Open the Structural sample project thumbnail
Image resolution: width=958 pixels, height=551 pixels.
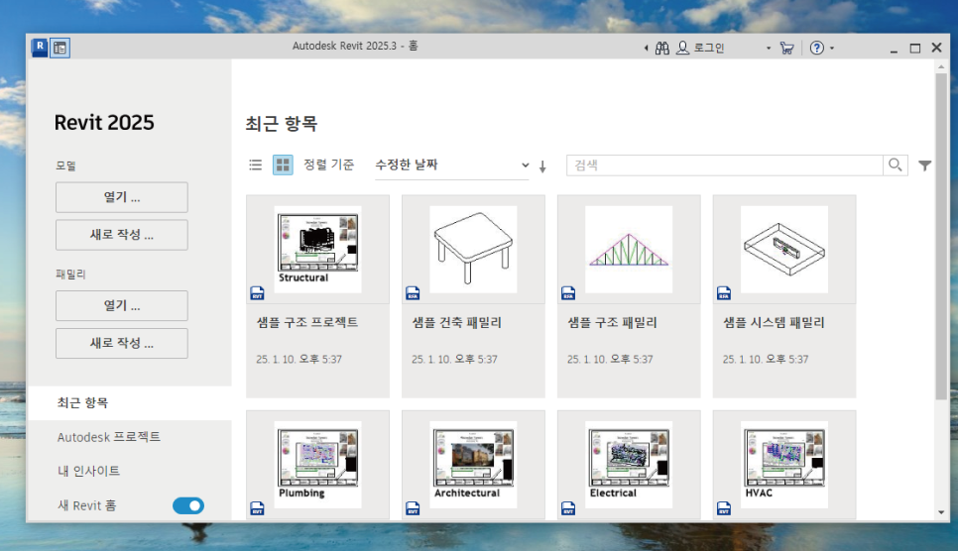point(317,249)
